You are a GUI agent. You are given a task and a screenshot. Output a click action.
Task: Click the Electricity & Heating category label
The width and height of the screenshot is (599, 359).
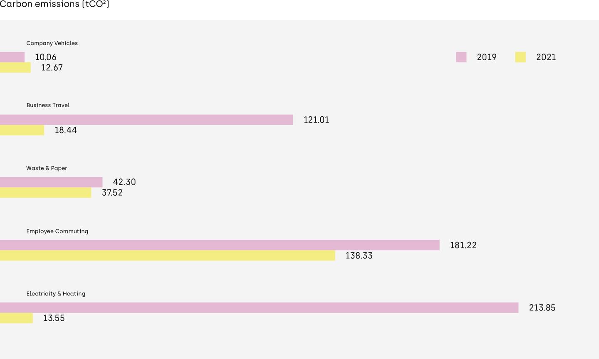click(56, 294)
